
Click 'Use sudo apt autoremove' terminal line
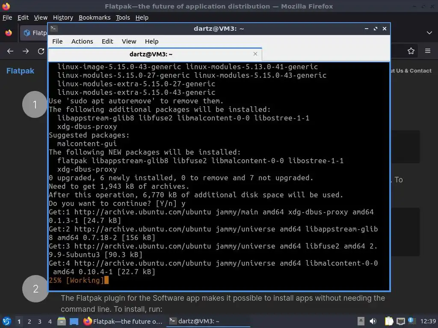(136, 101)
